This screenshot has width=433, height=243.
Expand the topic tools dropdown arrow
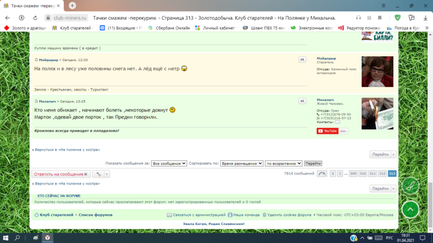pos(107,174)
